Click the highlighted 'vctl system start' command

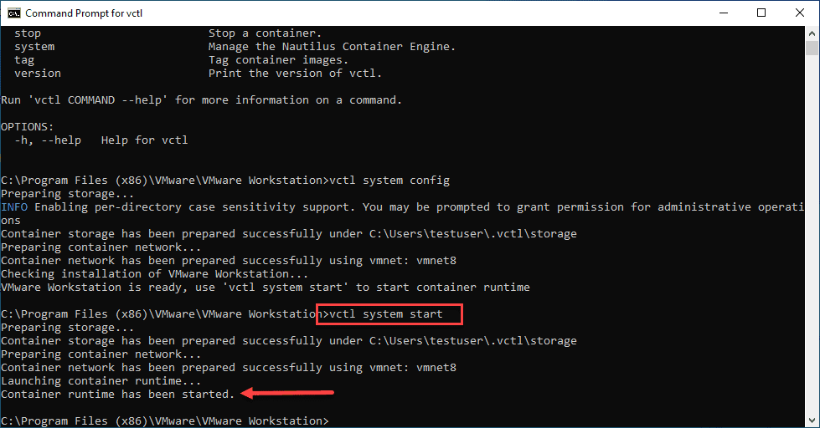coord(389,314)
